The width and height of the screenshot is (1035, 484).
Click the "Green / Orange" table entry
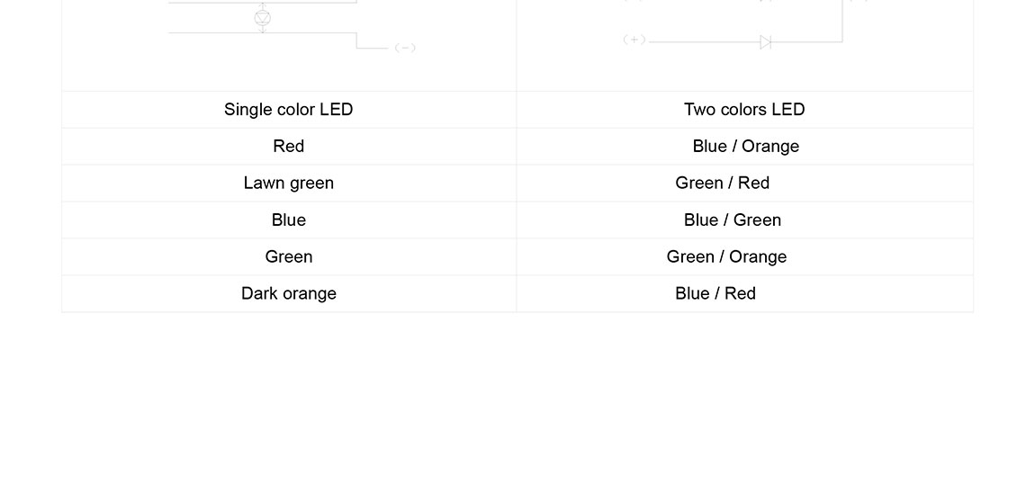click(726, 257)
